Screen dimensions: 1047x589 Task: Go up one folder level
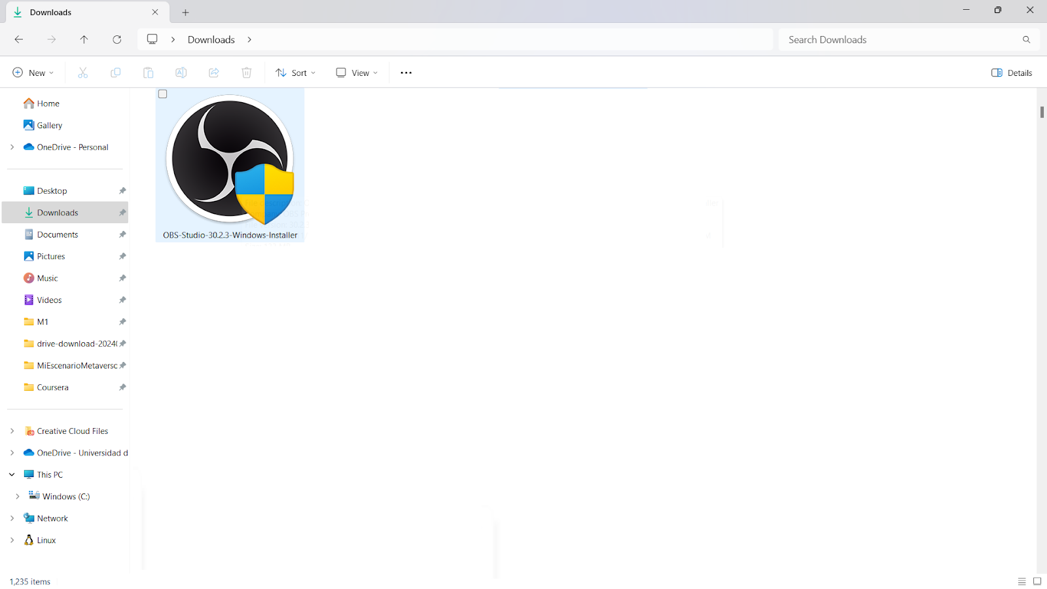[84, 39]
